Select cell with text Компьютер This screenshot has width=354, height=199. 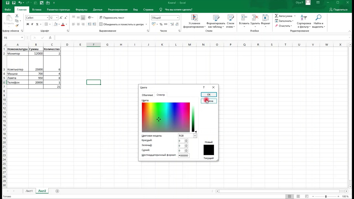click(18, 64)
